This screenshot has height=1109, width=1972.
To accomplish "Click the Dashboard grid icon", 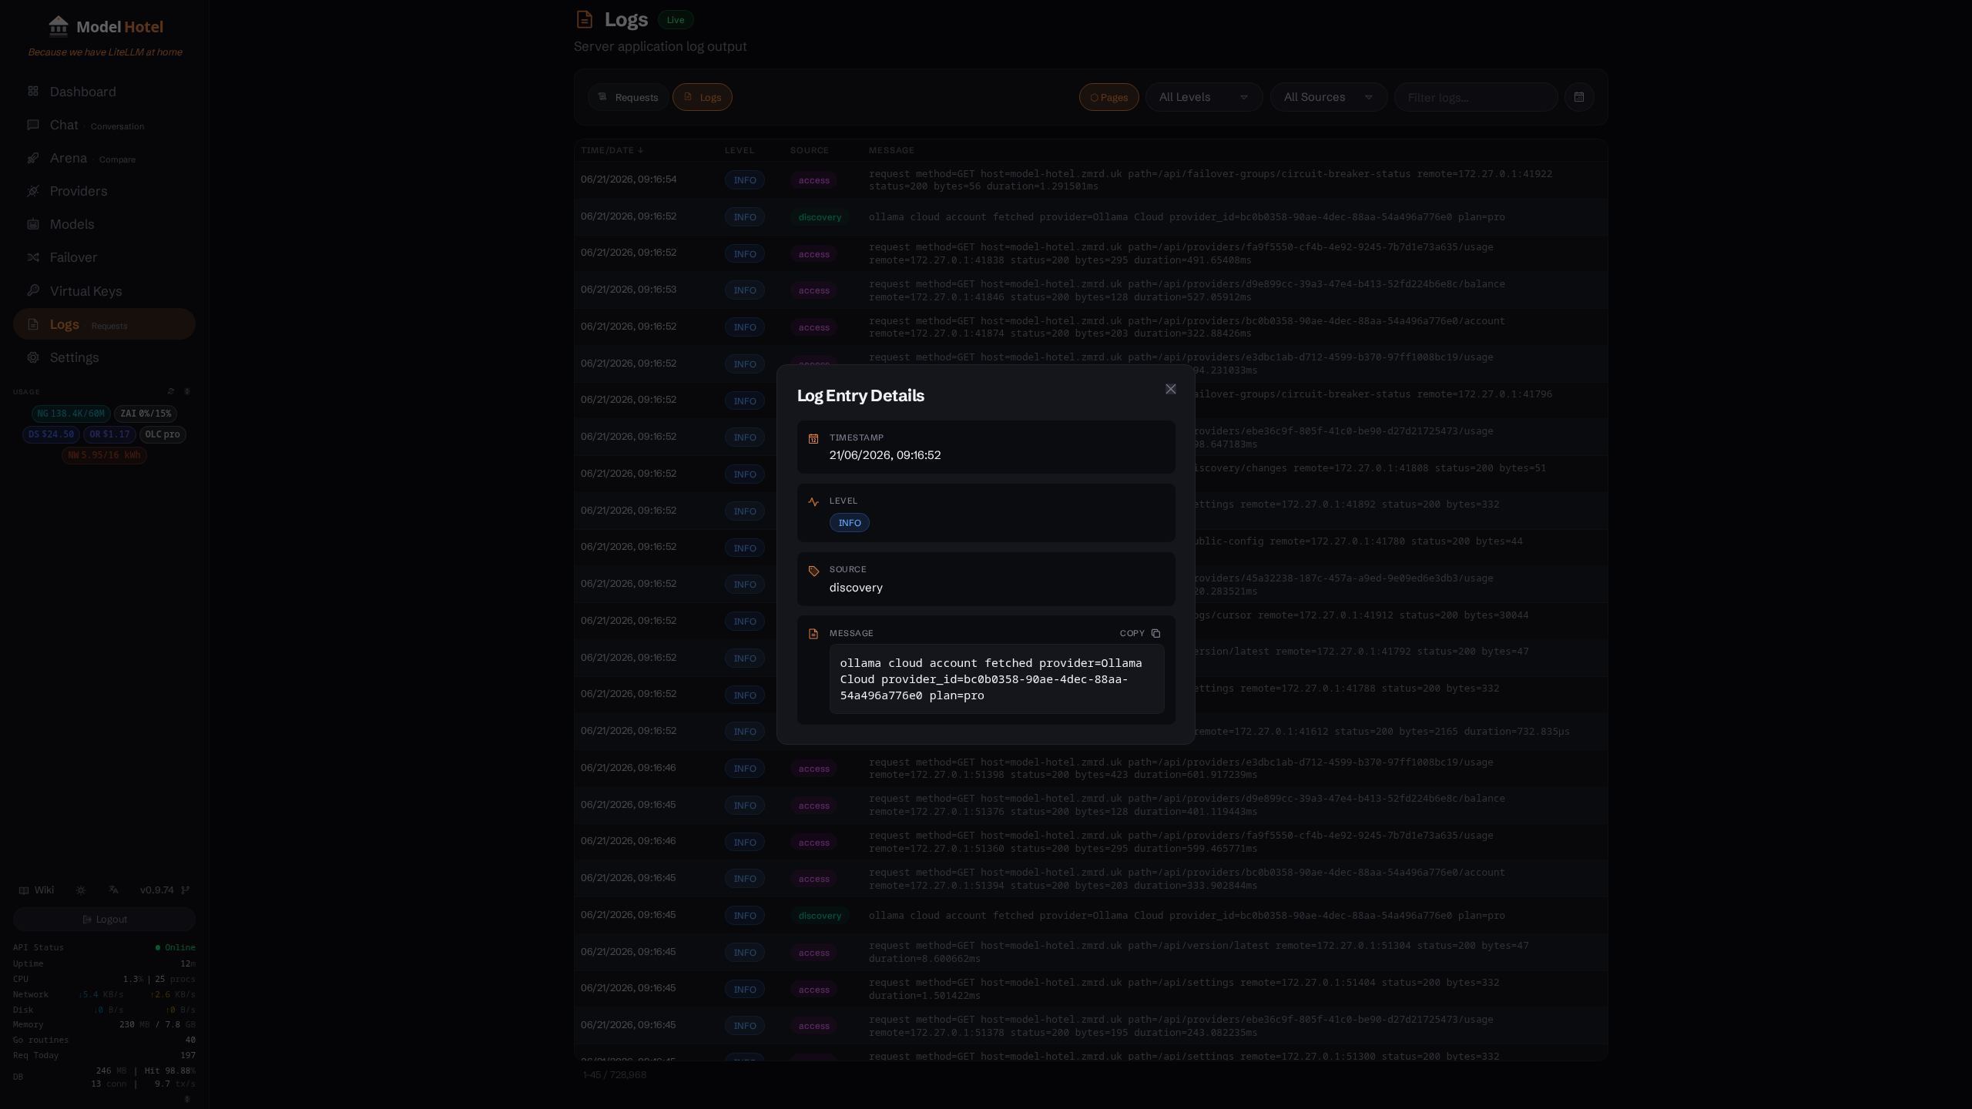I will [x=33, y=91].
